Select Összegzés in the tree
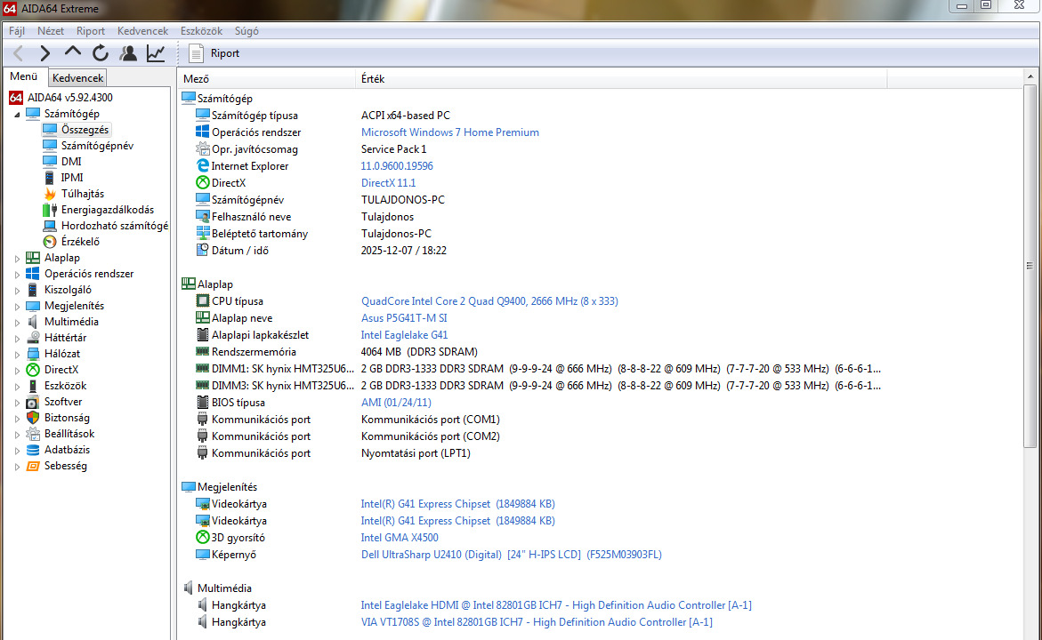Screen dimensions: 1042x640 [85, 130]
